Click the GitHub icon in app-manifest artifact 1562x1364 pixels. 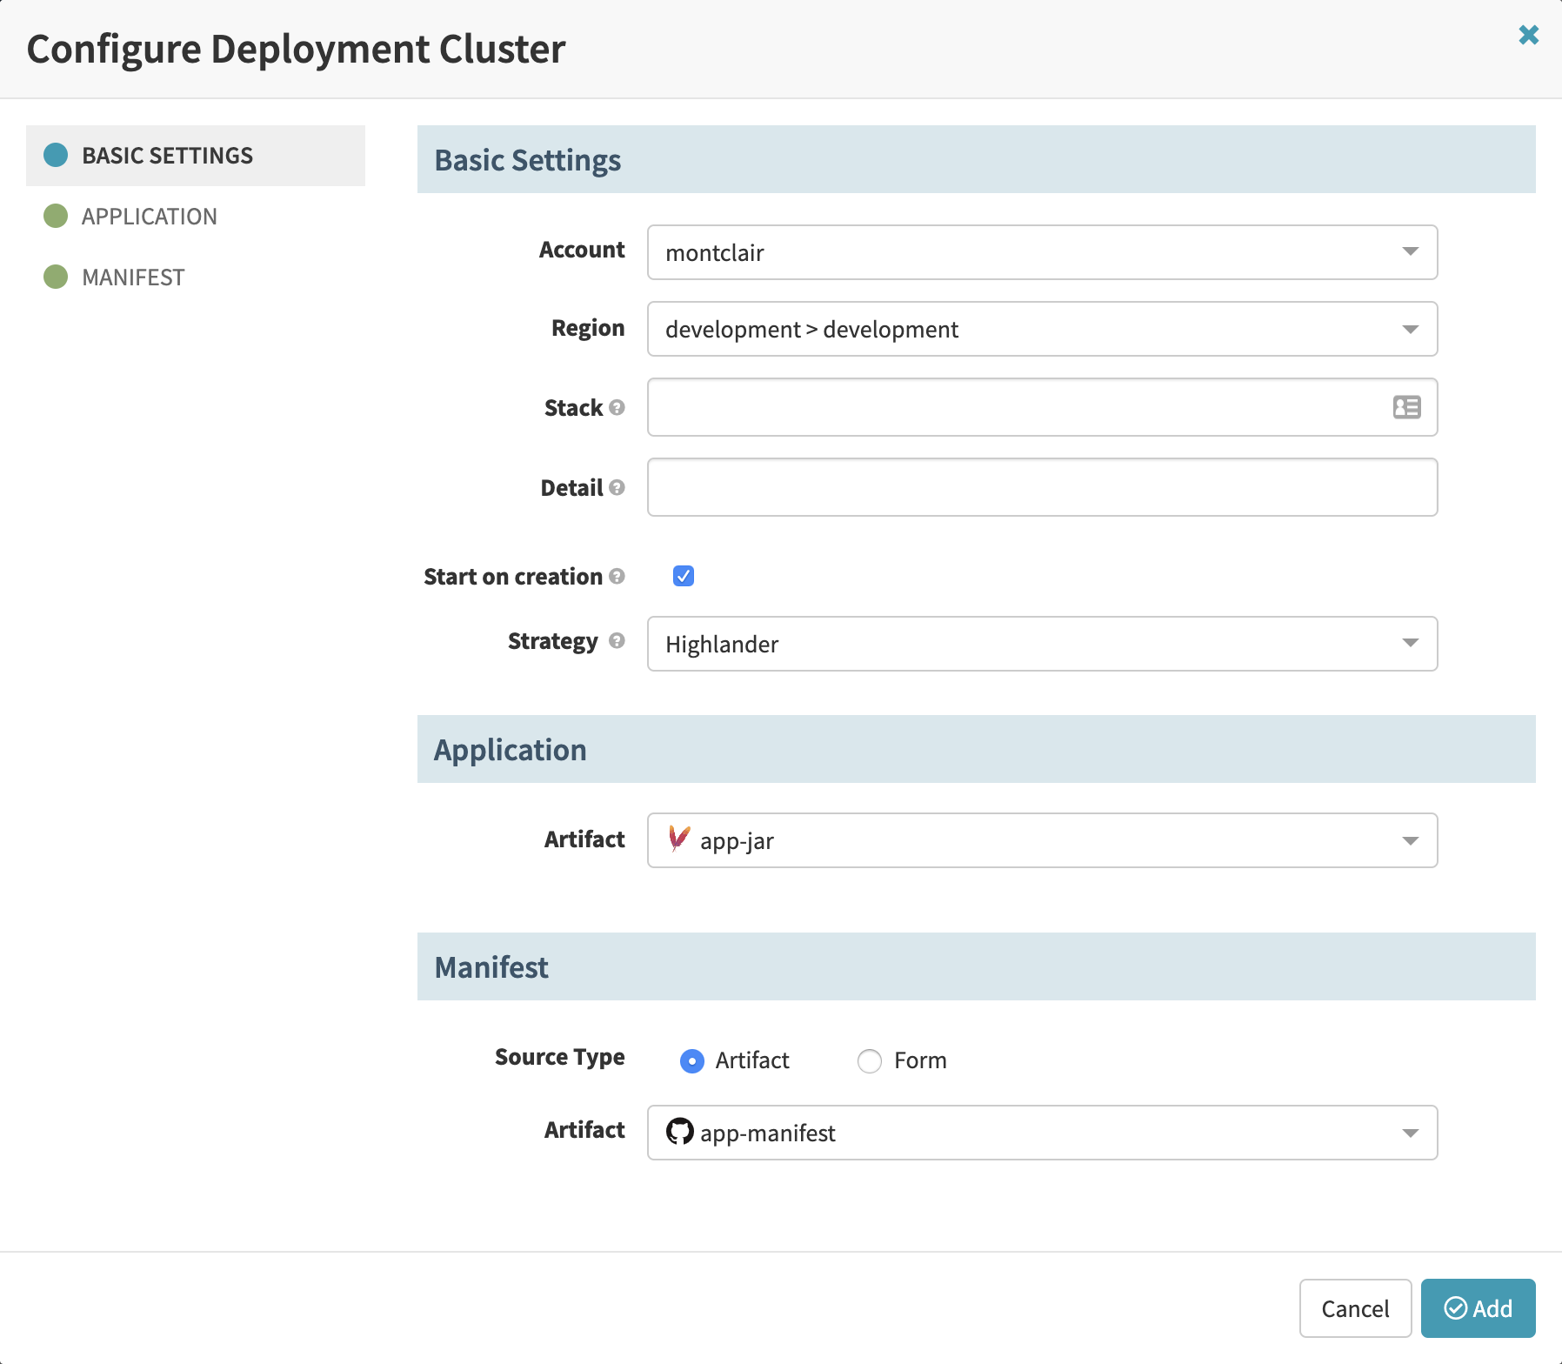(679, 1132)
